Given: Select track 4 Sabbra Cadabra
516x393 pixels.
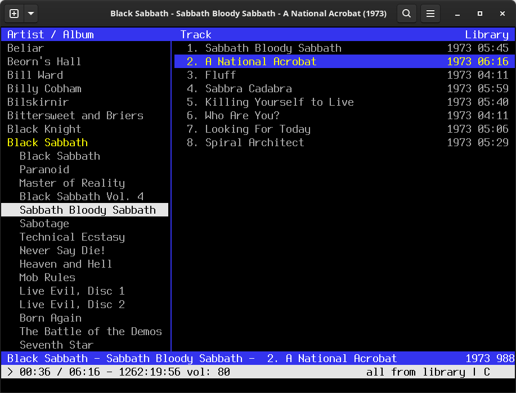Looking at the screenshot, I should click(344, 88).
